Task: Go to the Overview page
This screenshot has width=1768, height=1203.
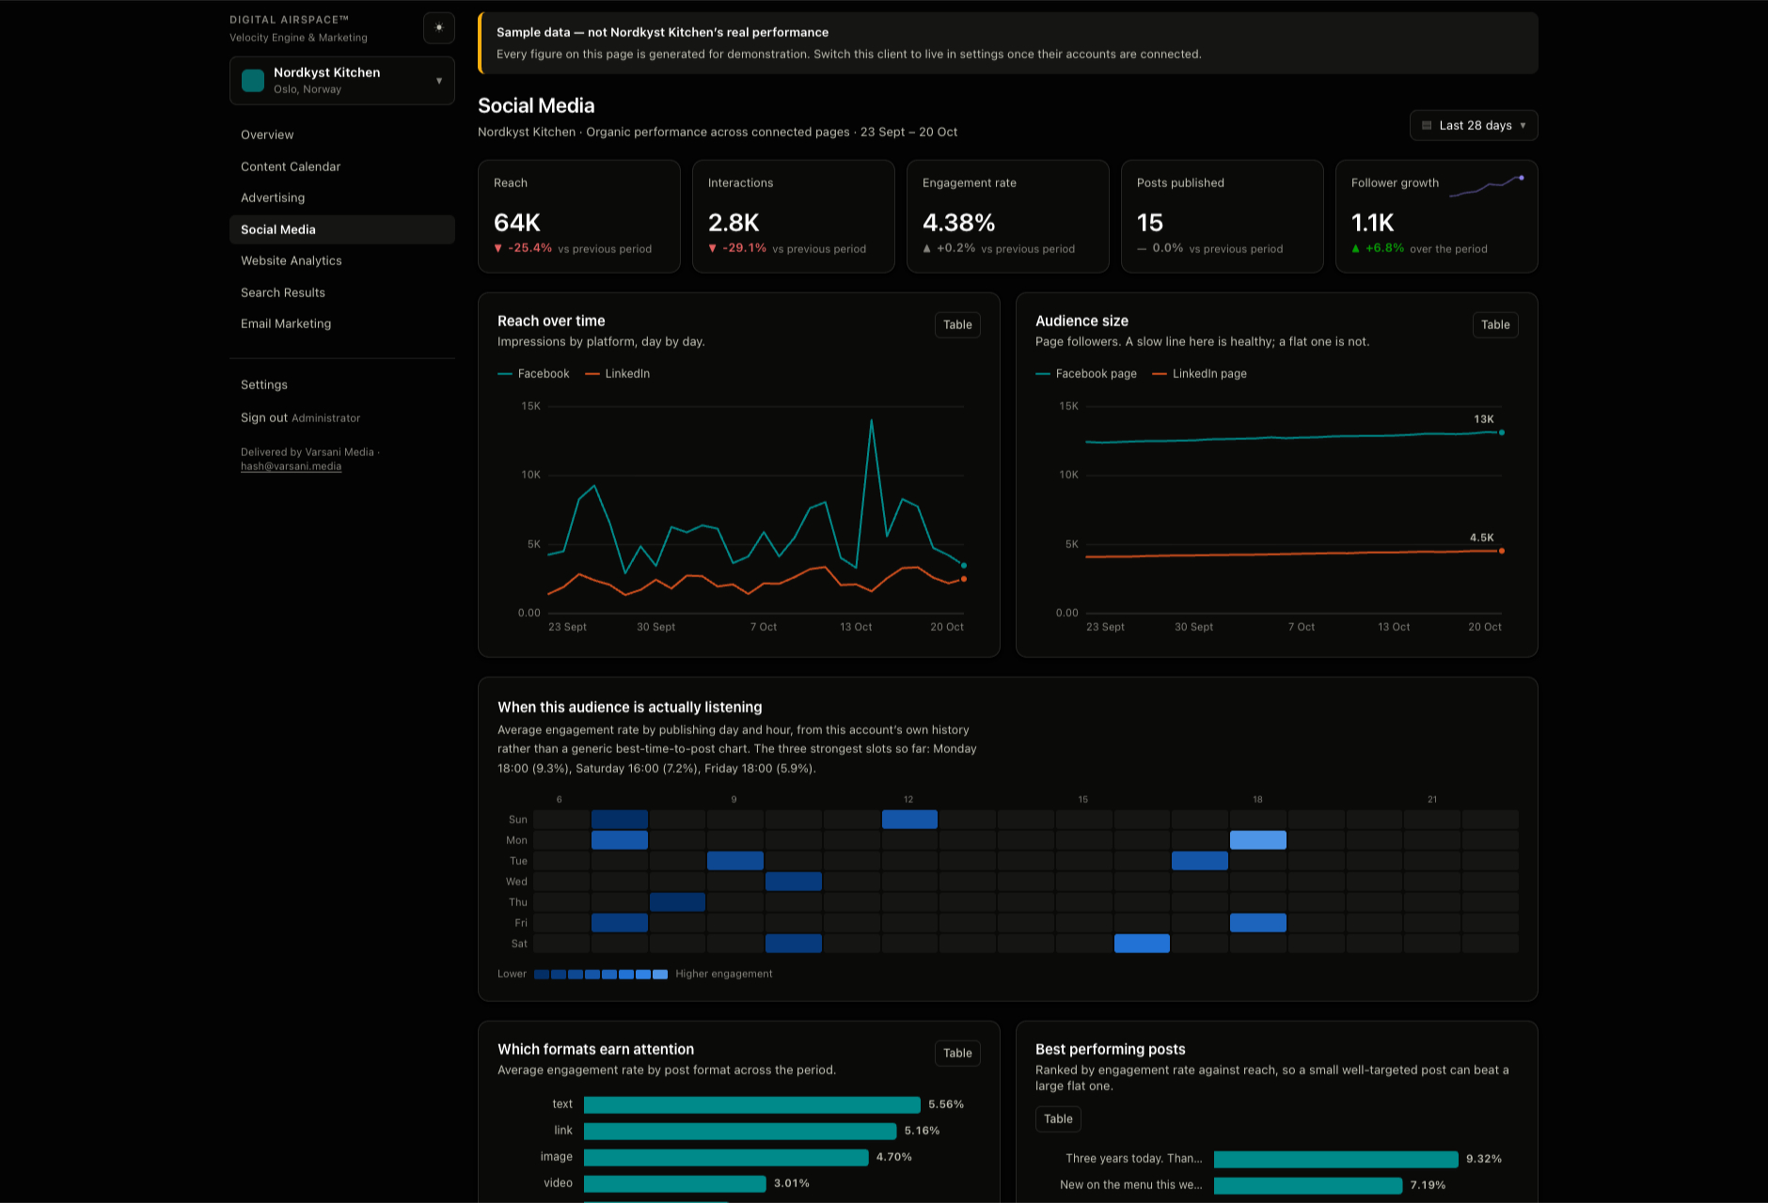Action: tap(342, 134)
